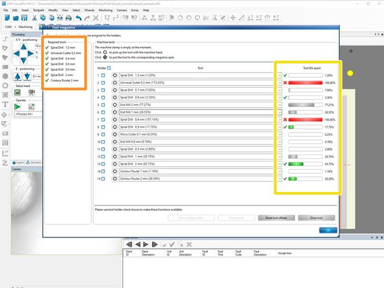
Task: Click the Redo arrow icon
Action: pyautogui.click(x=87, y=18)
